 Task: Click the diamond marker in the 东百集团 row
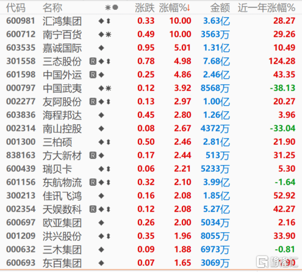(x=101, y=263)
